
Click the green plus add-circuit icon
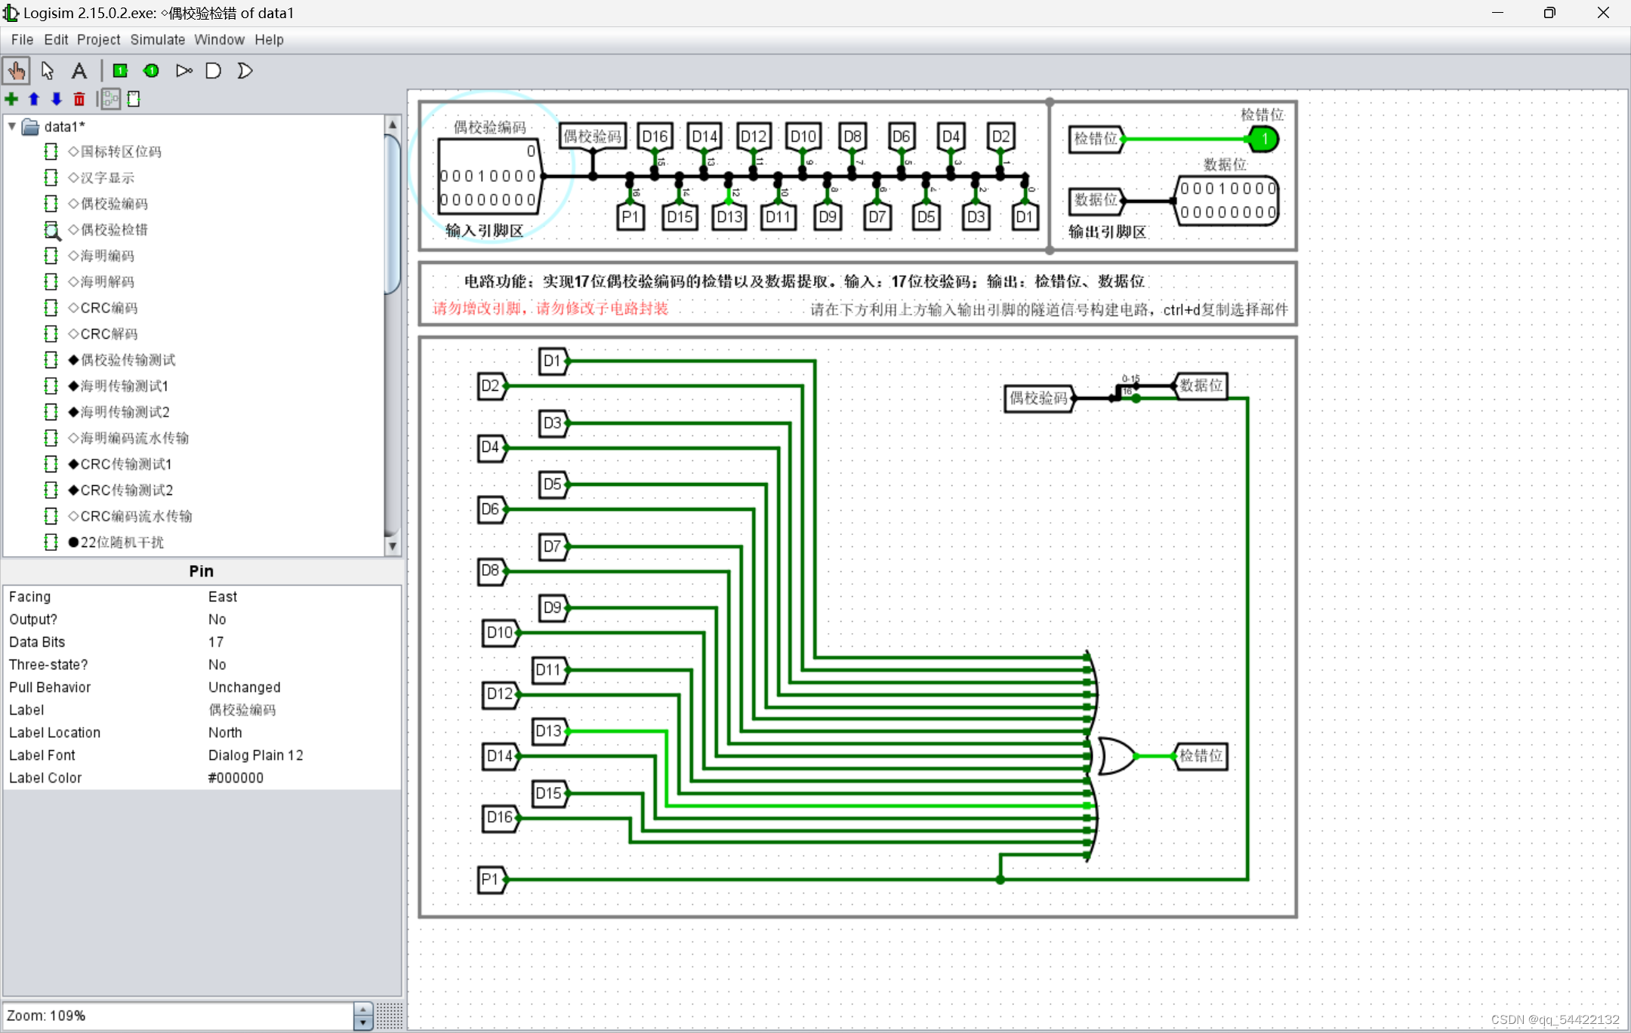pos(11,99)
